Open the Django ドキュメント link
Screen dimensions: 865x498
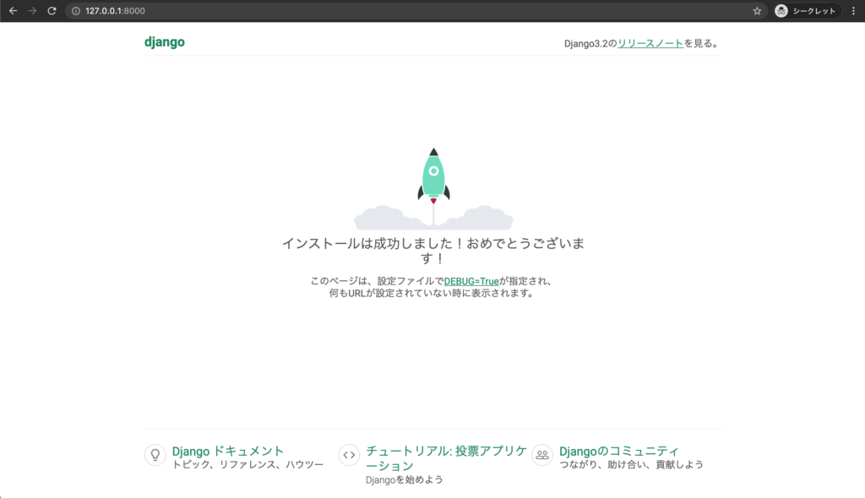(x=228, y=451)
